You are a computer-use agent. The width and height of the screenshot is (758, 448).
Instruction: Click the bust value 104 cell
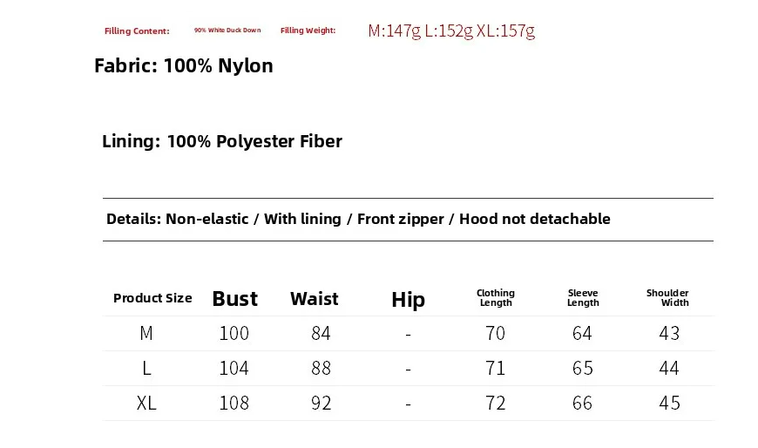tap(234, 369)
